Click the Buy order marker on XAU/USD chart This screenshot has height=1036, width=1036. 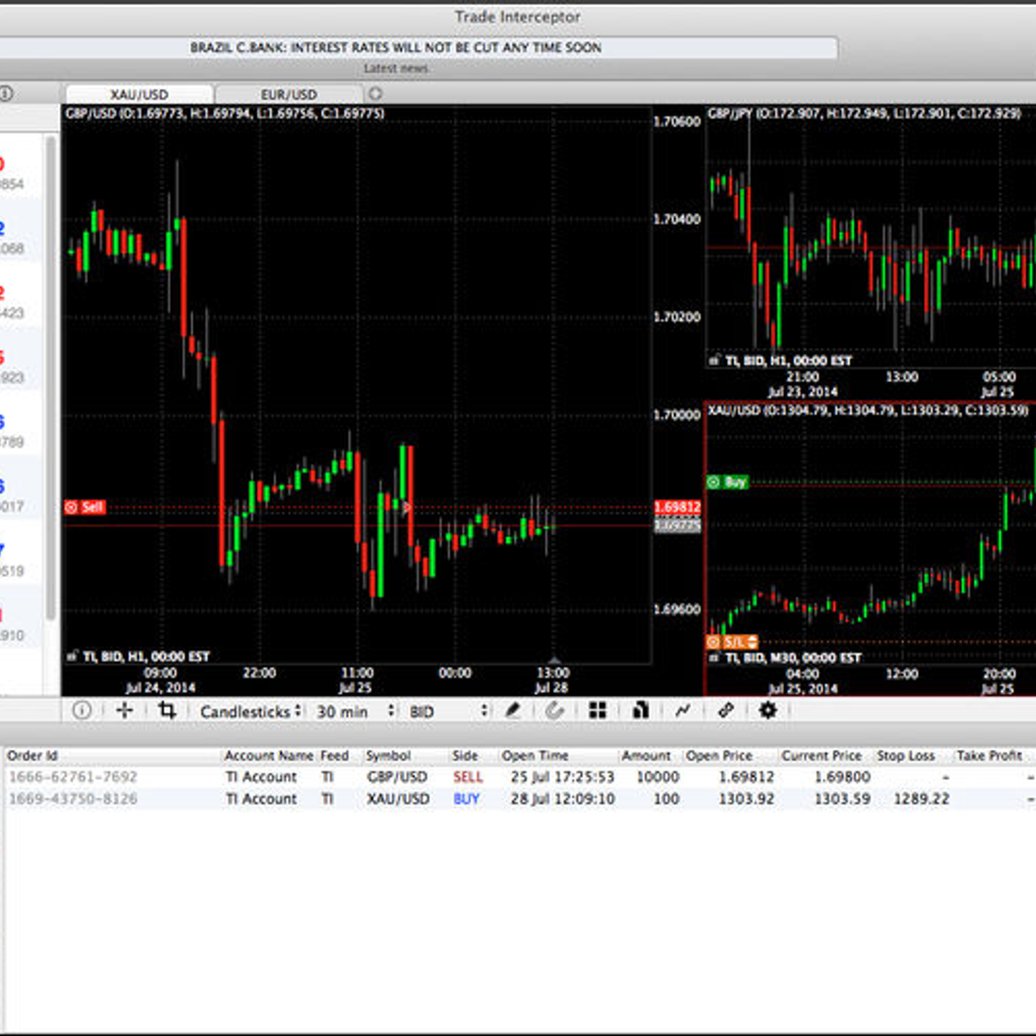pyautogui.click(x=728, y=482)
